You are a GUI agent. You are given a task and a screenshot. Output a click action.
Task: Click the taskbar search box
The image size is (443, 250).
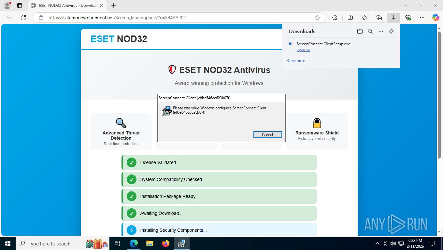point(63,243)
